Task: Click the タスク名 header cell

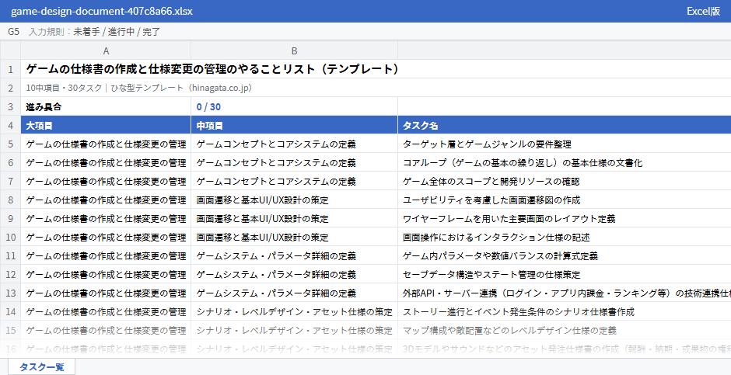Action: click(564, 126)
